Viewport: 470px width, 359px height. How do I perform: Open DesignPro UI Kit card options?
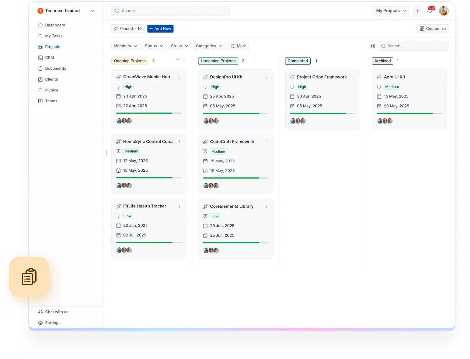[x=266, y=77]
